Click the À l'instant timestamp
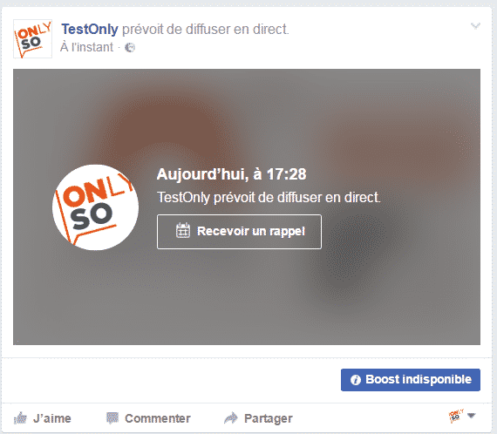 [86, 47]
